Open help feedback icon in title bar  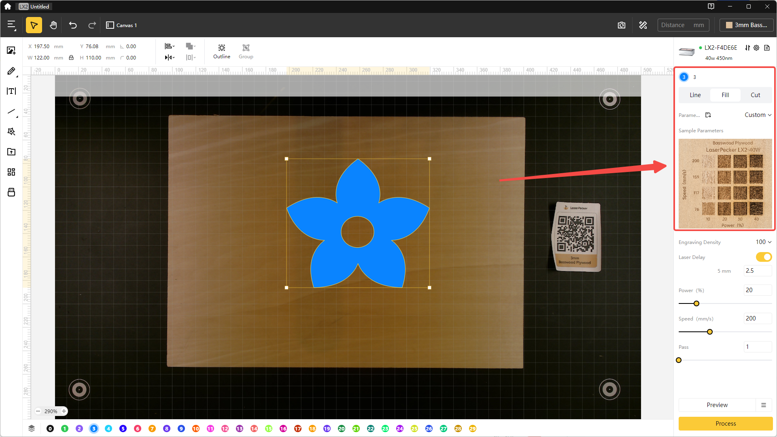click(711, 6)
